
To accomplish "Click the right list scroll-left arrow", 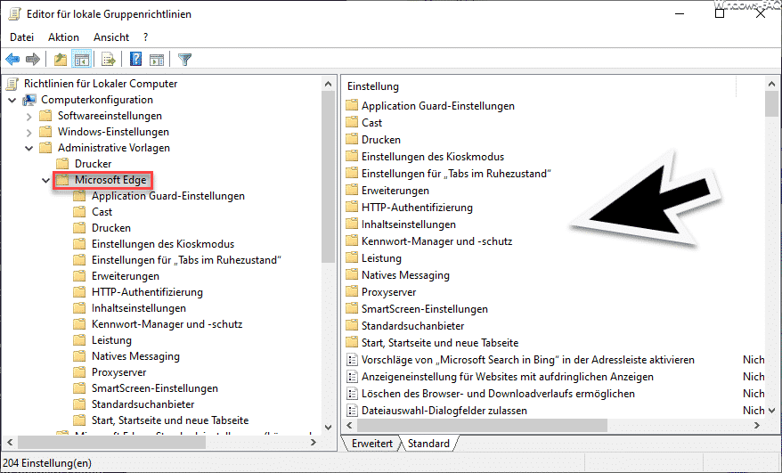I will (x=349, y=425).
